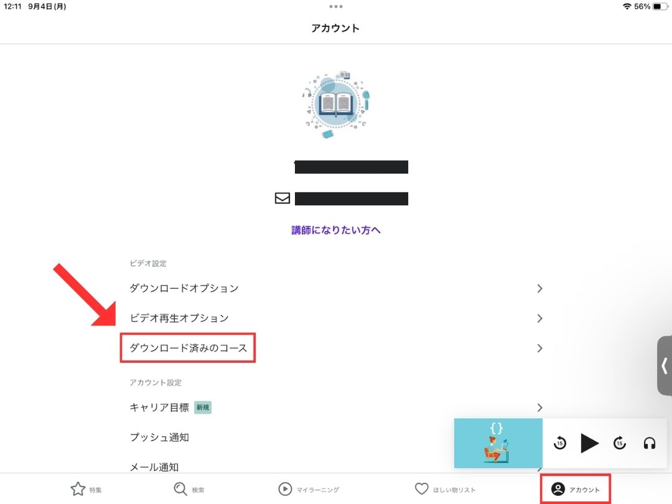Expand chevron for ビデオ再生オプション row
Viewport: 672px width, 504px height.
pos(539,318)
